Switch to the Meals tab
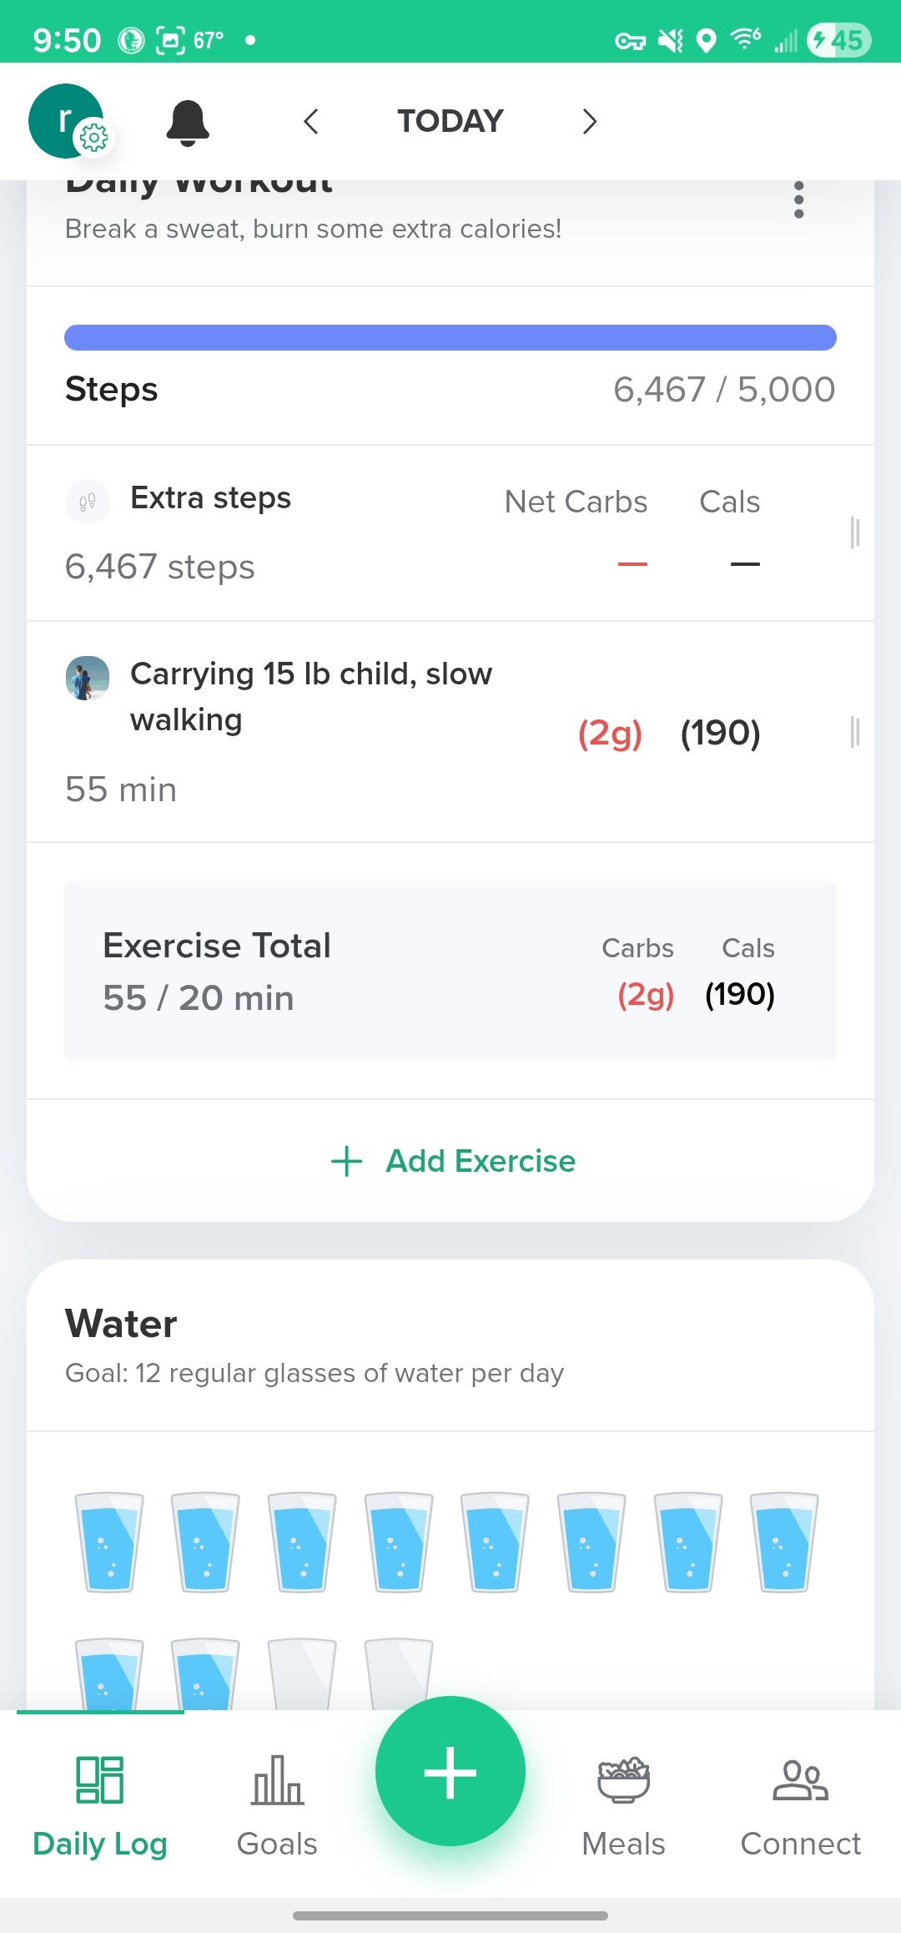Image resolution: width=901 pixels, height=1933 pixels. (623, 1804)
